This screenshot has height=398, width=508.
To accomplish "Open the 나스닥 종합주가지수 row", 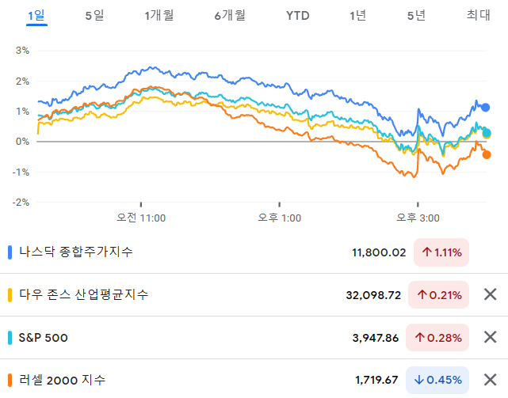I will click(x=254, y=252).
